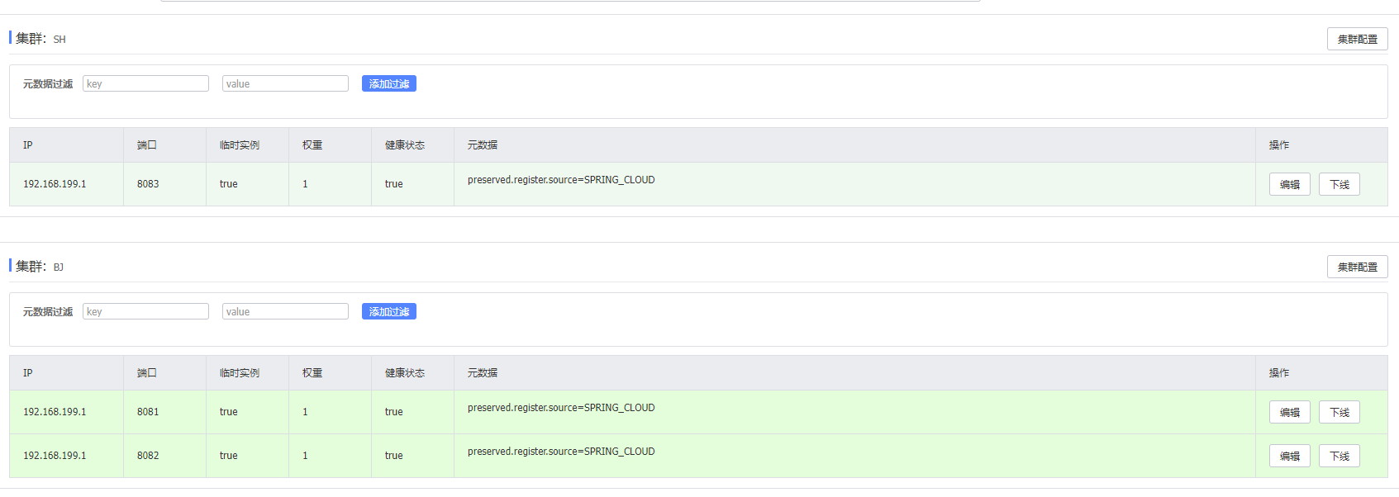
Task: Click the IP address in the 8082 row
Action: click(55, 456)
